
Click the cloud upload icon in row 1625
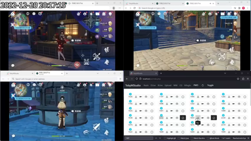[x=146, y=111]
